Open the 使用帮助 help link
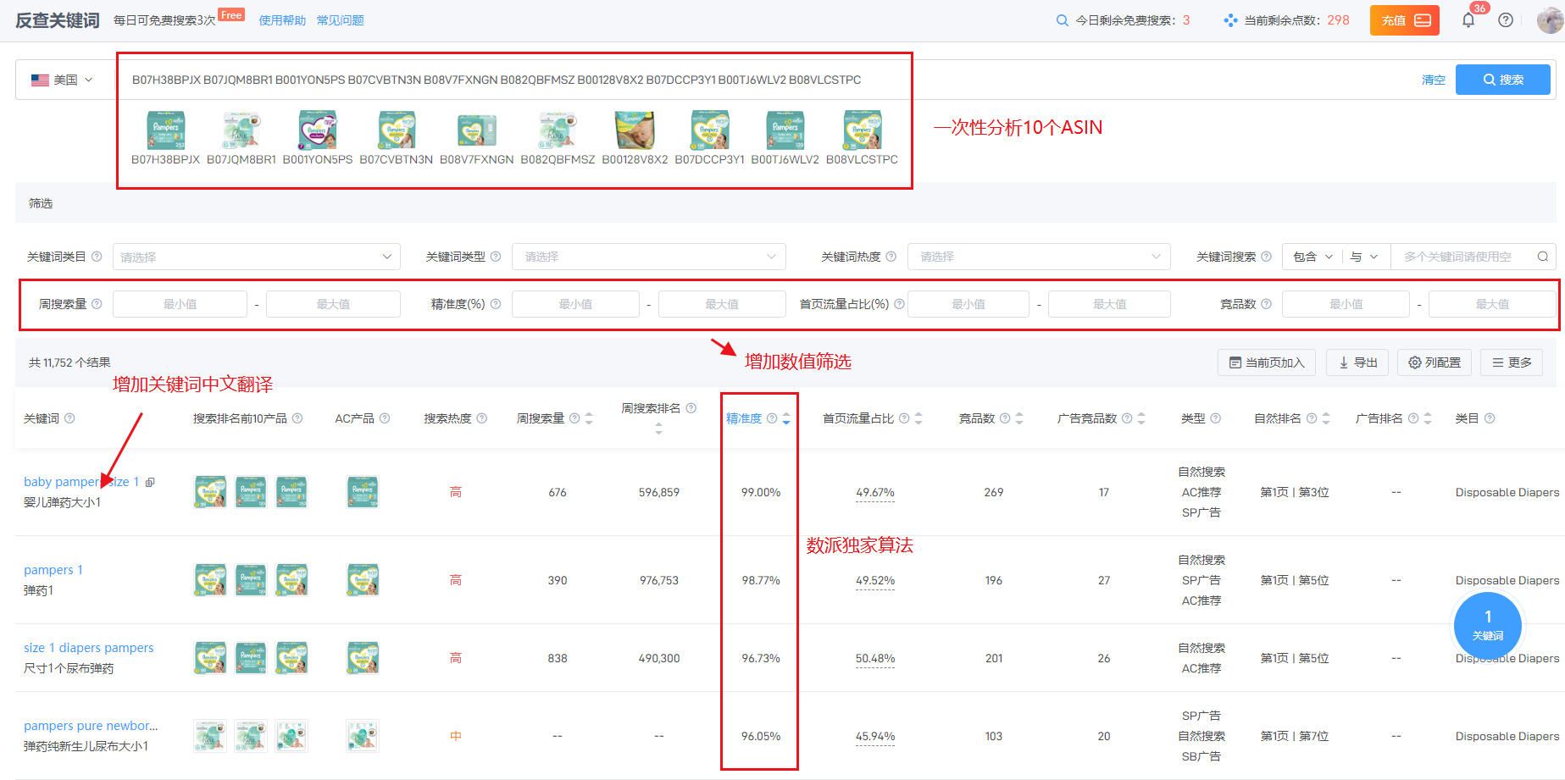1565x780 pixels. tap(282, 20)
